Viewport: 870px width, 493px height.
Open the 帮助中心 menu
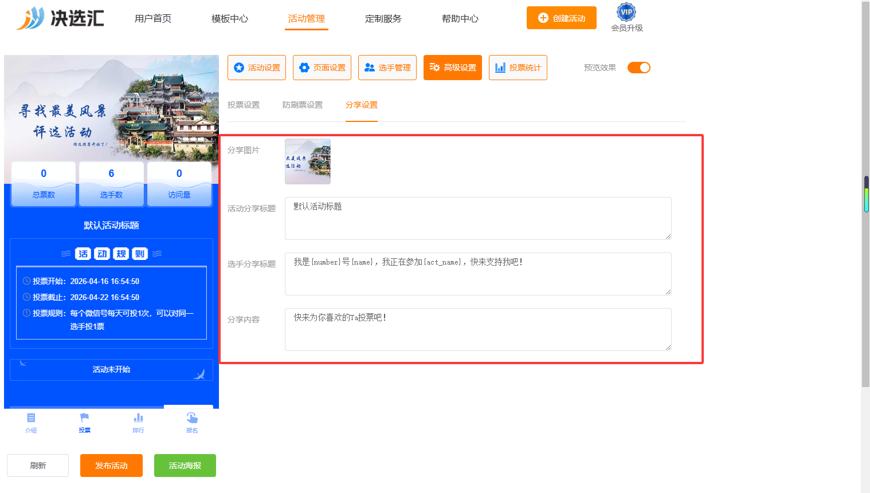[x=460, y=18]
